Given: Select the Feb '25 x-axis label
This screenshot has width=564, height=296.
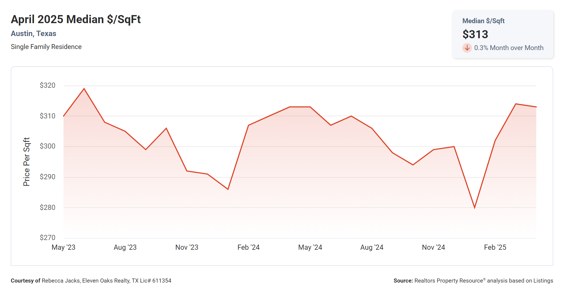Looking at the screenshot, I should point(495,247).
